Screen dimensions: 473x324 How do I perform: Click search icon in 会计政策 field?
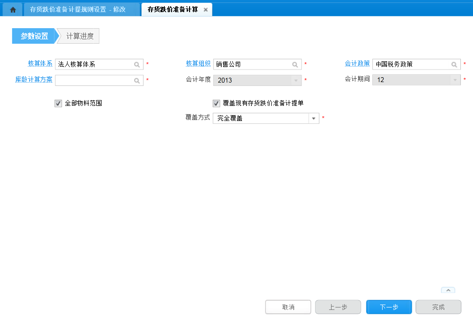click(454, 64)
